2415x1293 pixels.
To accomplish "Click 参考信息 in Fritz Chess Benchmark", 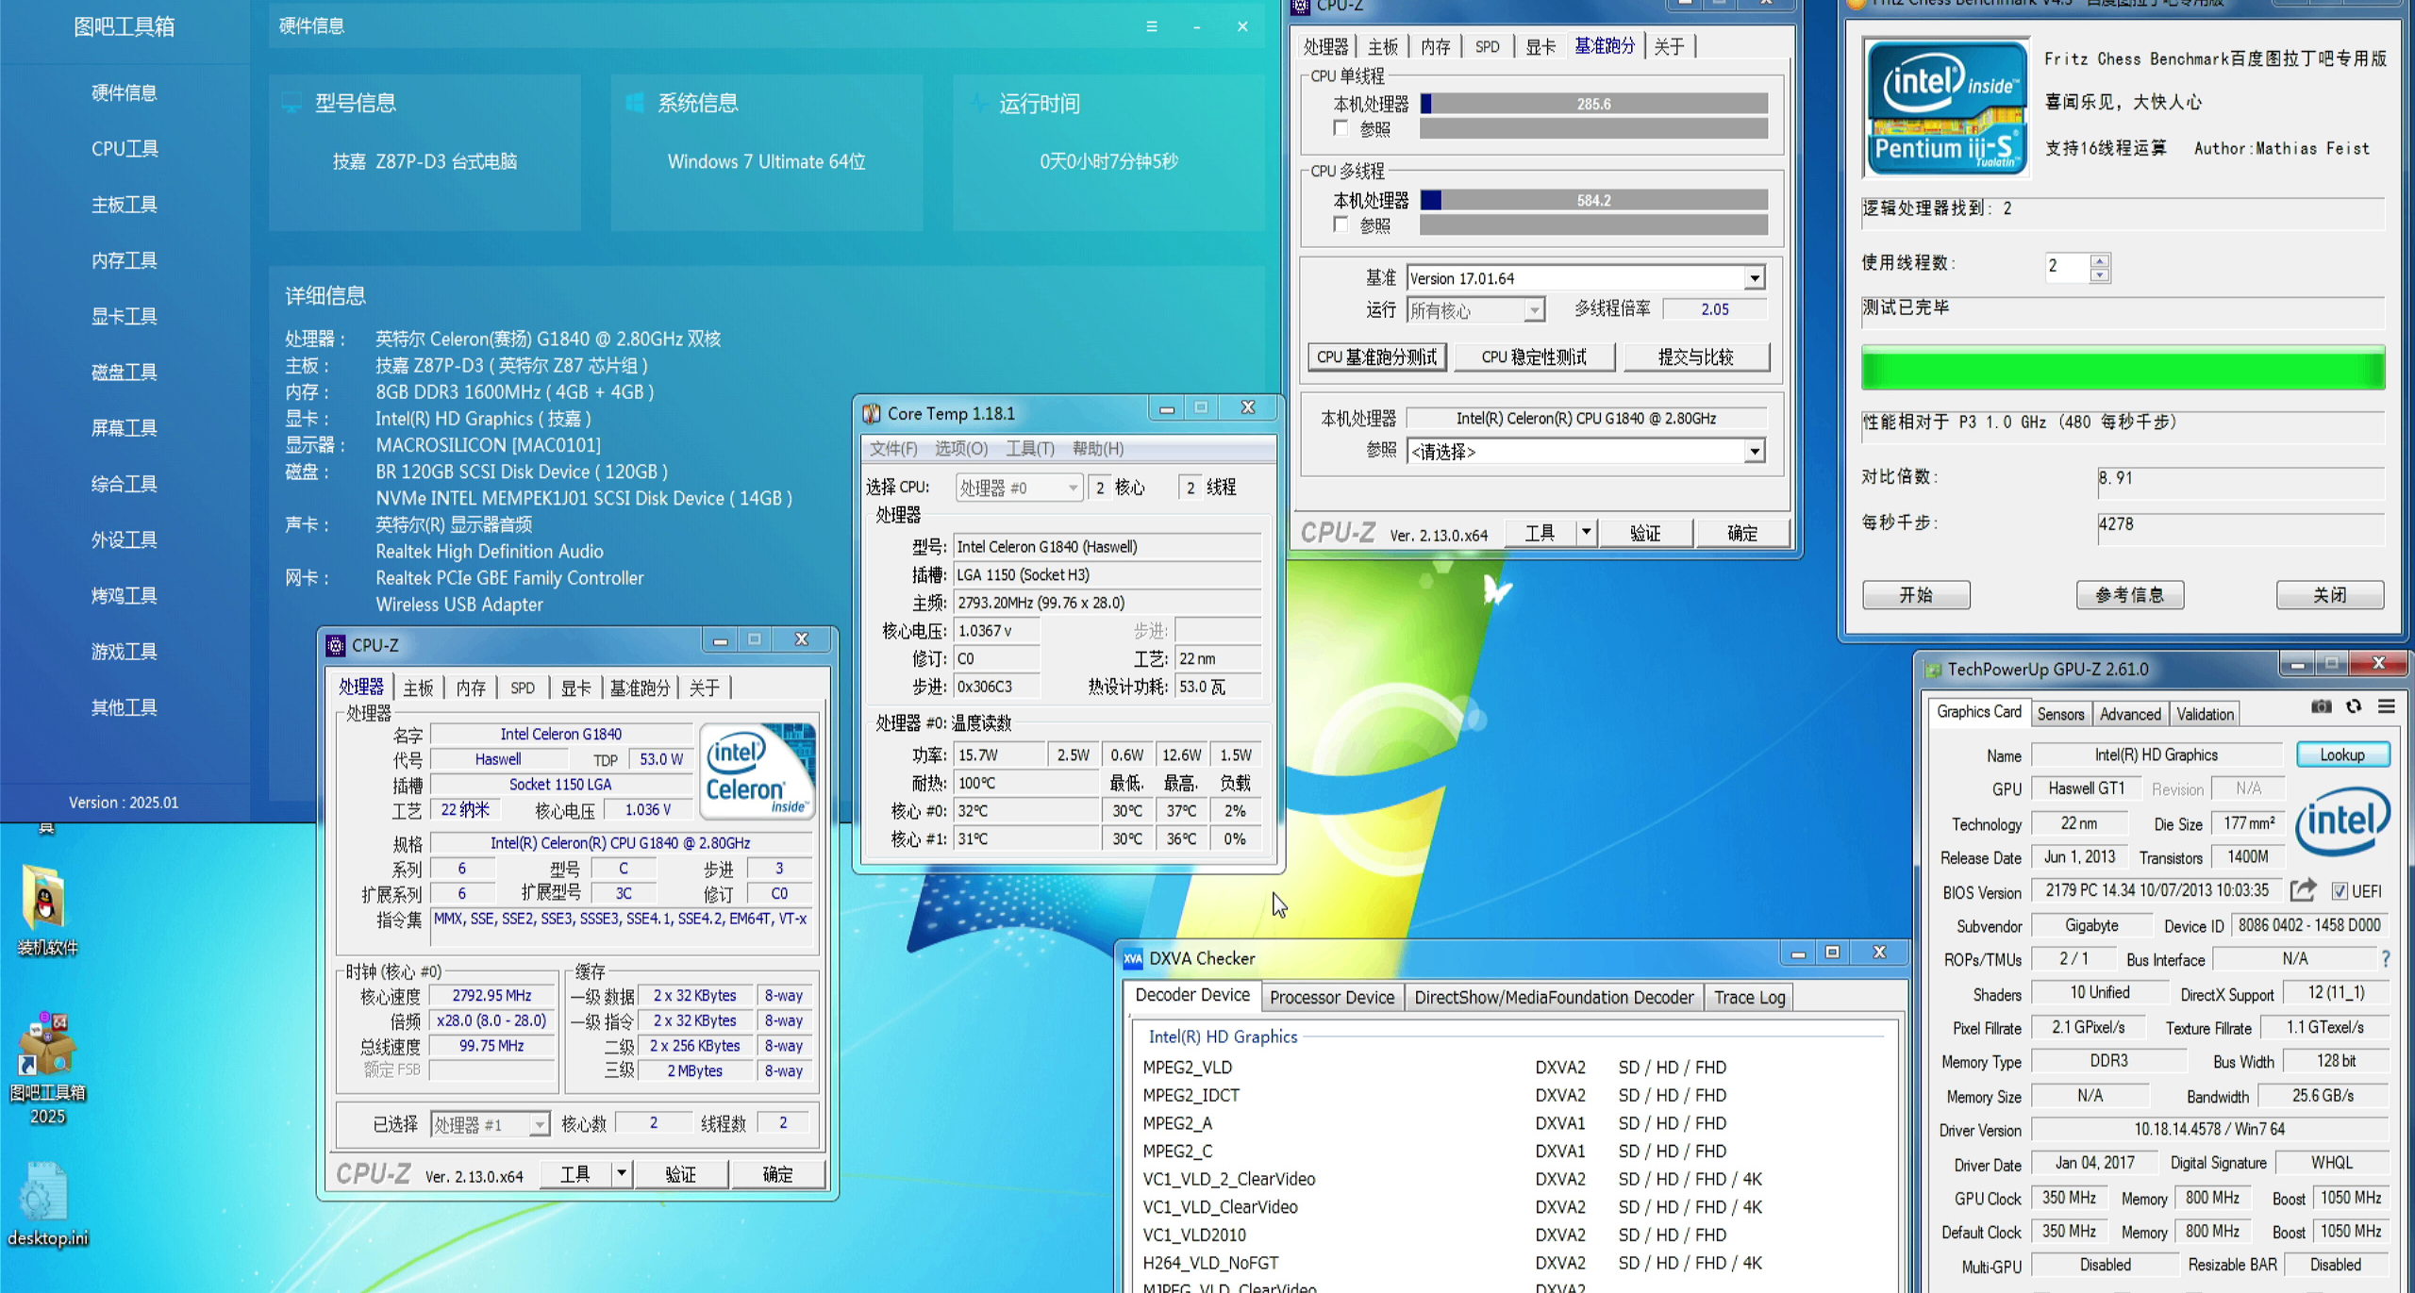I will (x=2130, y=595).
